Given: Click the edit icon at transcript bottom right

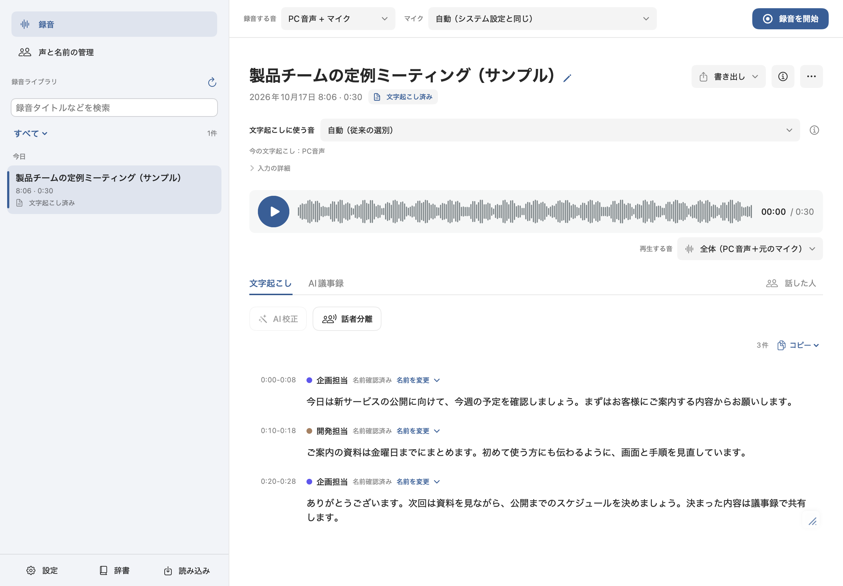Looking at the screenshot, I should pos(812,521).
